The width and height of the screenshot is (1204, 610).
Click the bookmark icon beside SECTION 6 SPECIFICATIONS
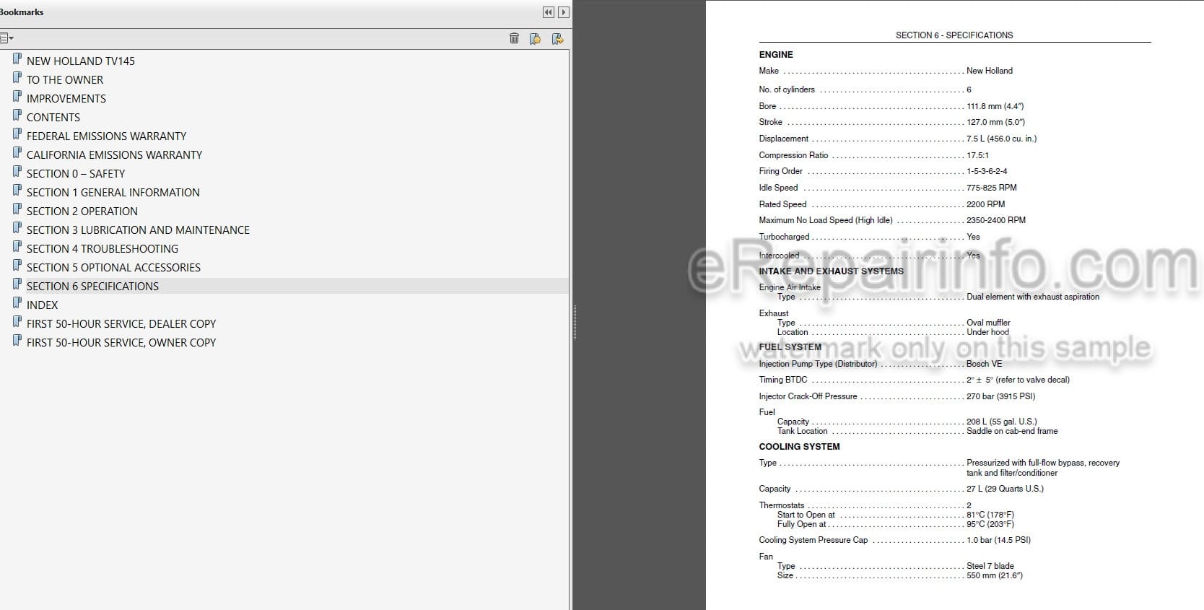coord(17,284)
